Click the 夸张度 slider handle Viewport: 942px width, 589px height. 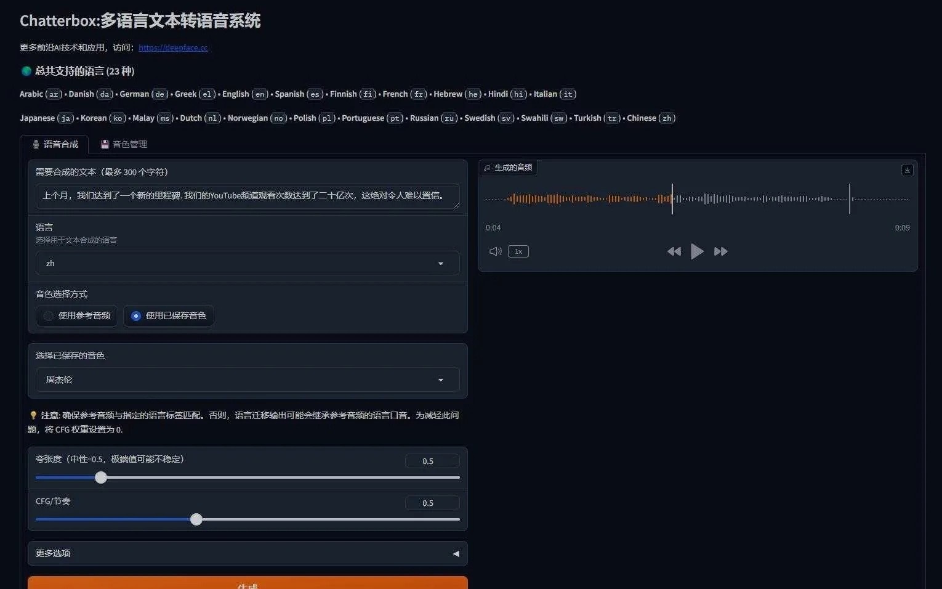101,477
